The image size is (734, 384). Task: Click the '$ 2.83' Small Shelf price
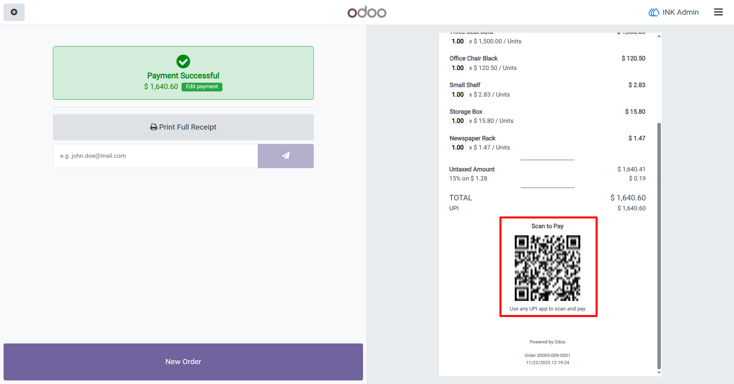pos(637,85)
